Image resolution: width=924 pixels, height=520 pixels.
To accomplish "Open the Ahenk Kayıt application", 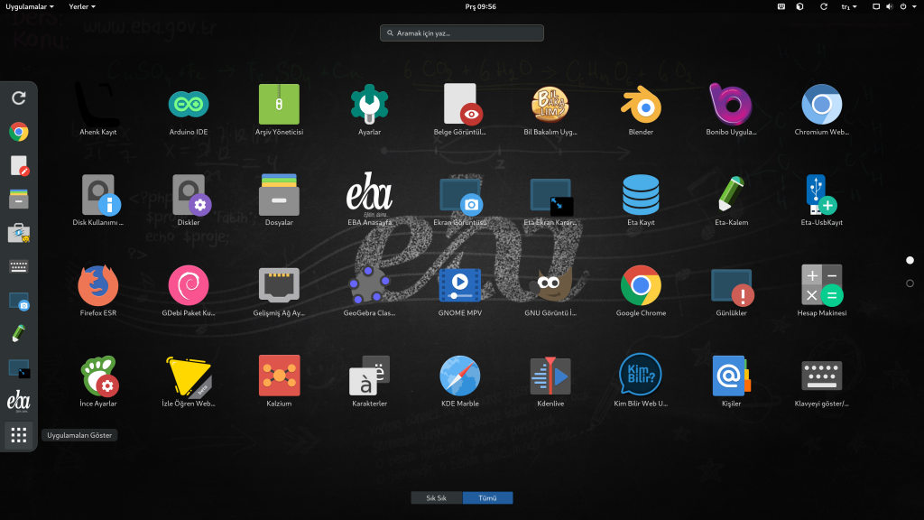I will [97, 109].
